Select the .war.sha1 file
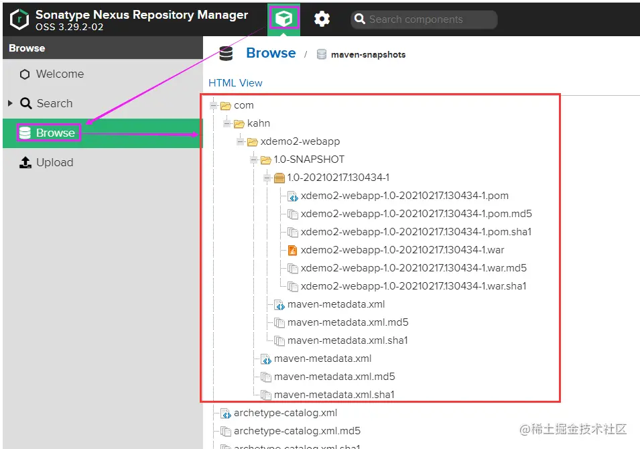Viewport: 640px width, 449px height. [413, 285]
